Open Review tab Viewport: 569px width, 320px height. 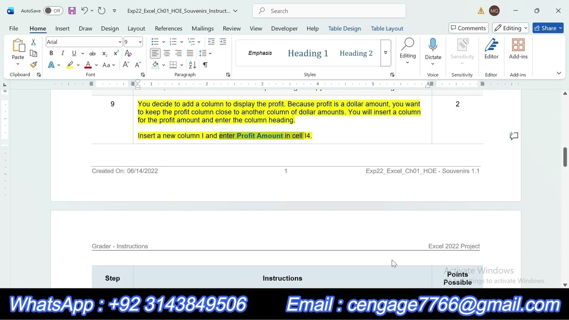232,28
